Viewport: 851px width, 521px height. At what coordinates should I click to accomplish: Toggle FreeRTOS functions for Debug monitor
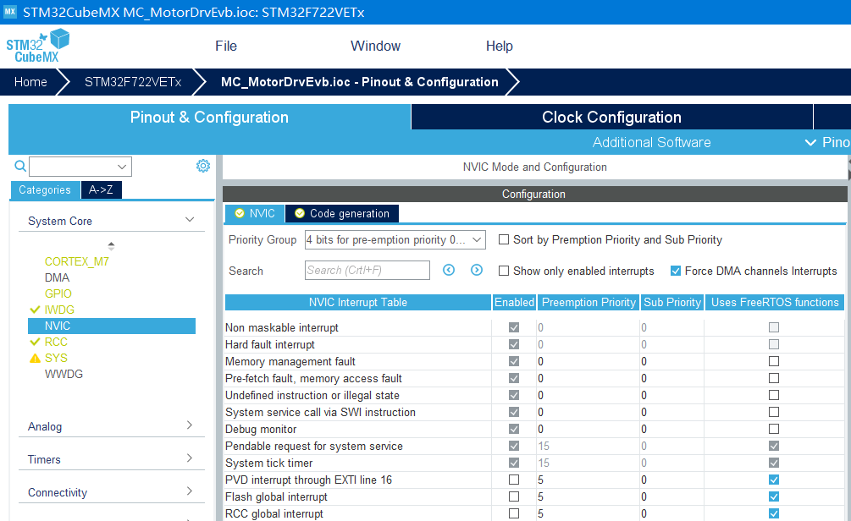click(774, 429)
